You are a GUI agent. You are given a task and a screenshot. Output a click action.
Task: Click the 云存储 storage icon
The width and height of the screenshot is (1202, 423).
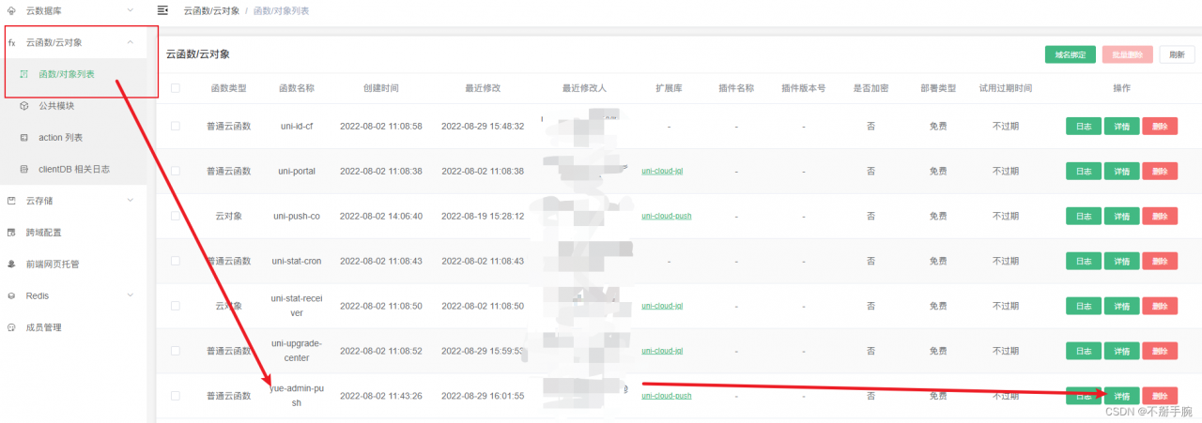(x=11, y=201)
